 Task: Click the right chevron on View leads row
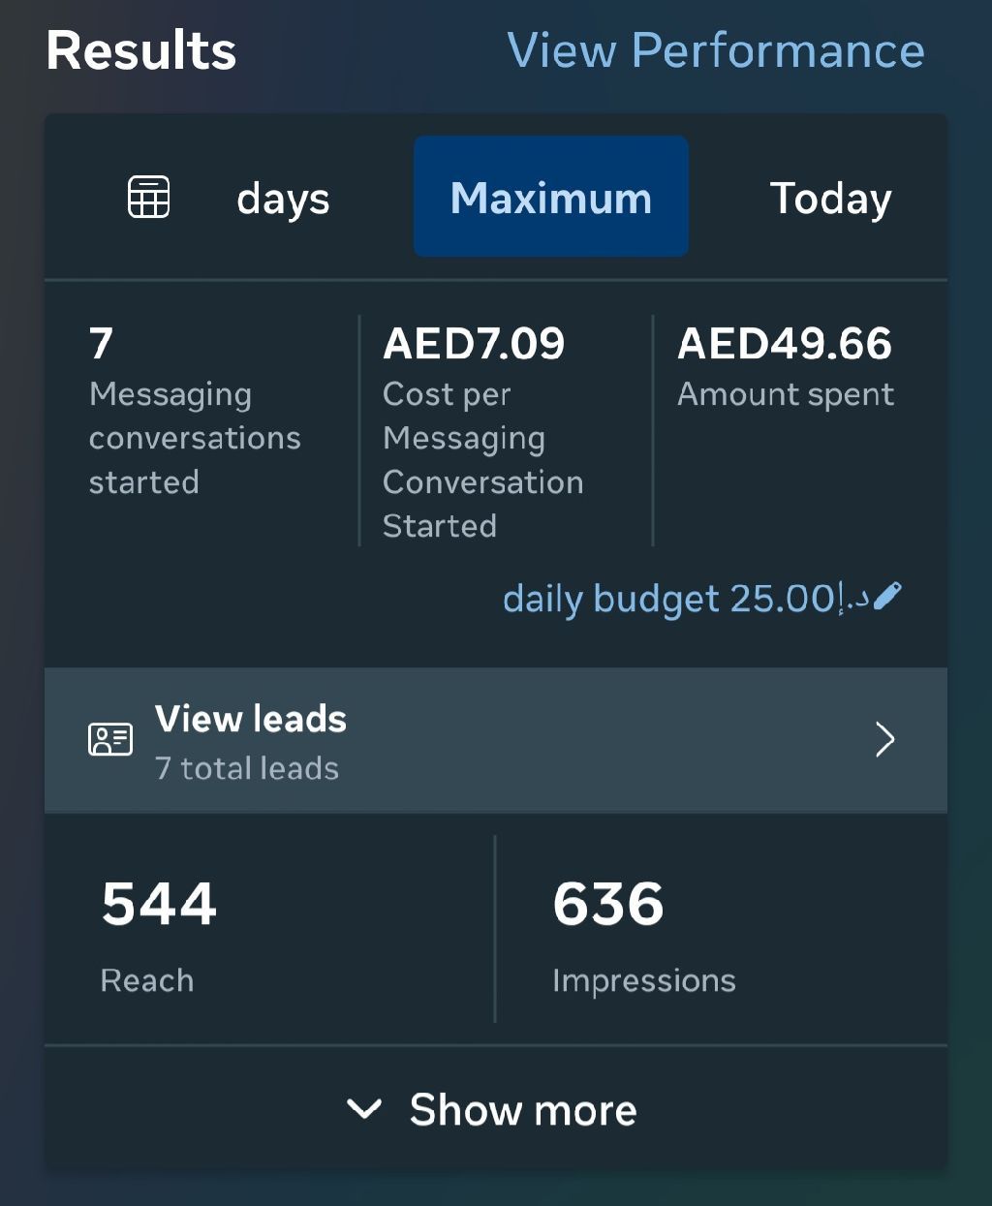pyautogui.click(x=884, y=740)
